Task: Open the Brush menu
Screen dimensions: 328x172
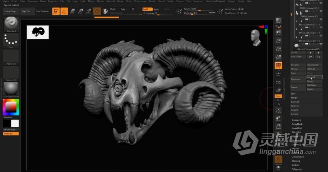Action: [14, 1]
